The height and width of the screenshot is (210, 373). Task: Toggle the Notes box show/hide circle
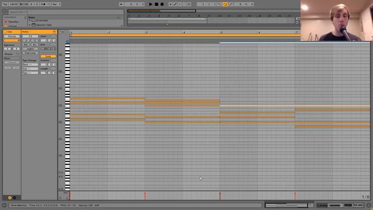[54, 32]
